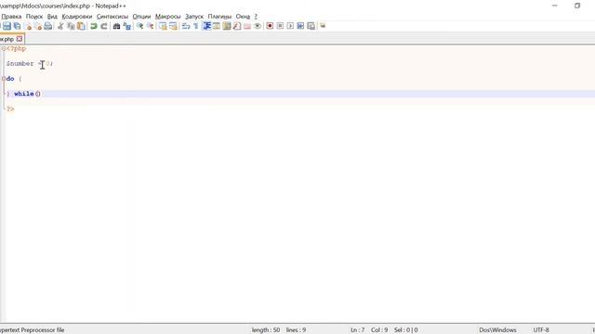Save the current file with Save icon
Screen dimensions: 595x334
(x=7, y=26)
